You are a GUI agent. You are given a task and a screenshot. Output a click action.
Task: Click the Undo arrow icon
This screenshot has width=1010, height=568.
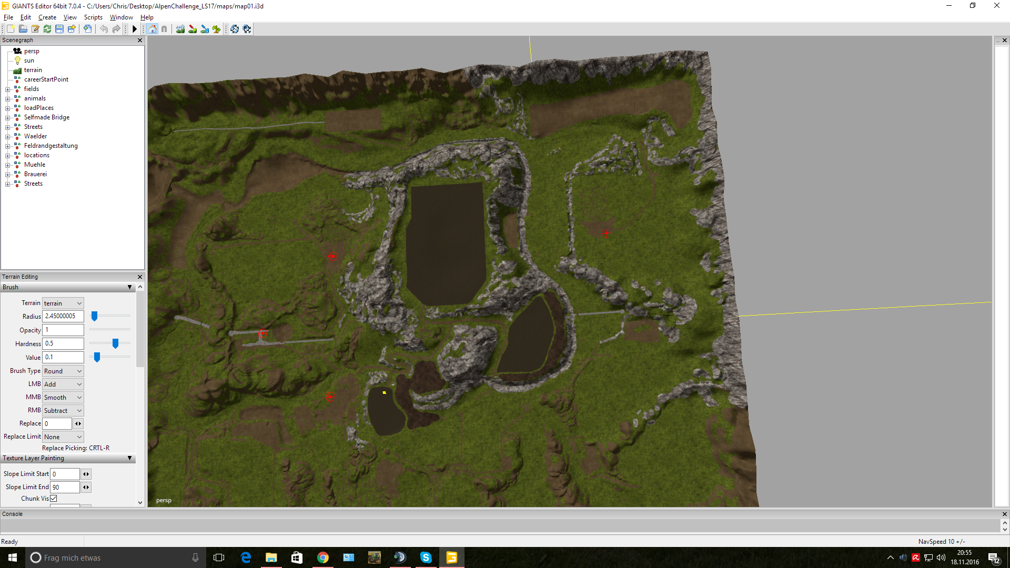(x=104, y=29)
